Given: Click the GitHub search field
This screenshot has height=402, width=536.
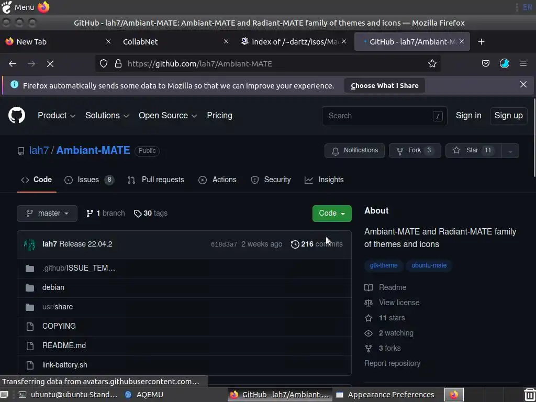Looking at the screenshot, I should coord(385,116).
